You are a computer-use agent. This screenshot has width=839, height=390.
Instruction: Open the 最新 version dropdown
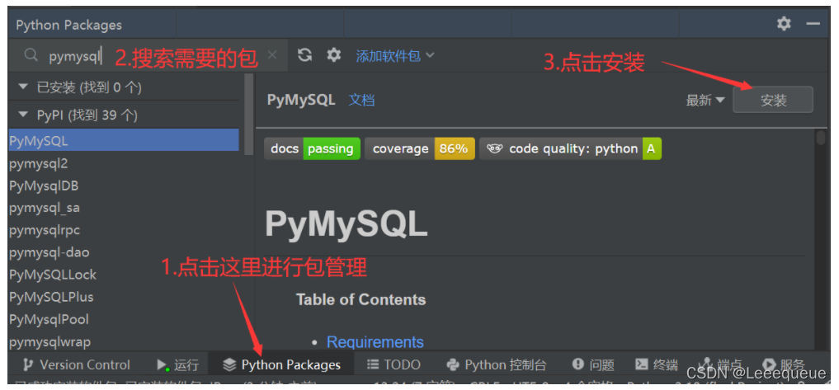click(705, 100)
